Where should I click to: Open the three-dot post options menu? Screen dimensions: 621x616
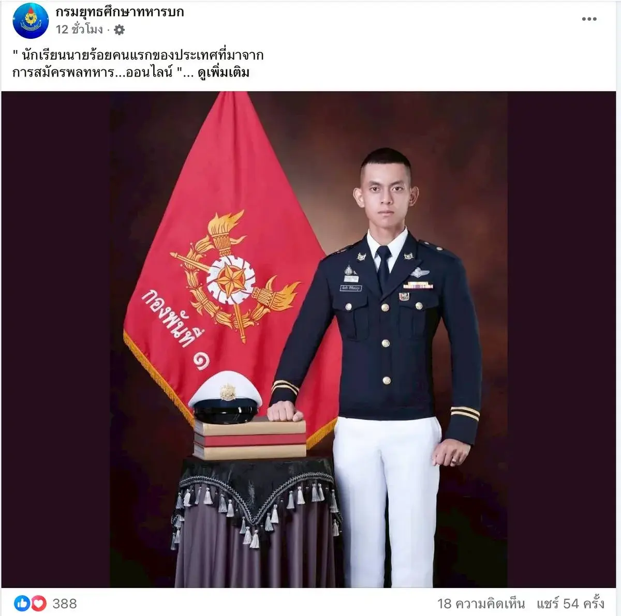coord(589,19)
